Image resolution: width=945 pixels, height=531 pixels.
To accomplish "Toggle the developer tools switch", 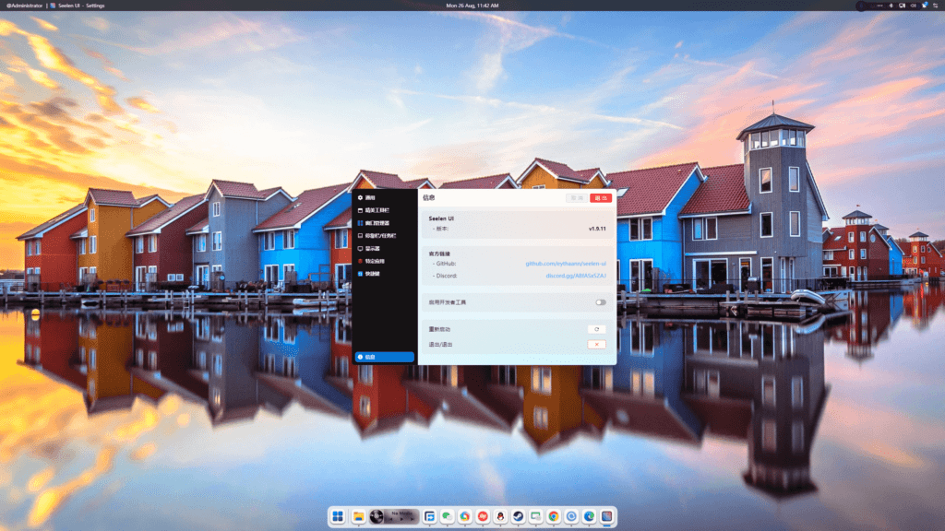I will (600, 301).
